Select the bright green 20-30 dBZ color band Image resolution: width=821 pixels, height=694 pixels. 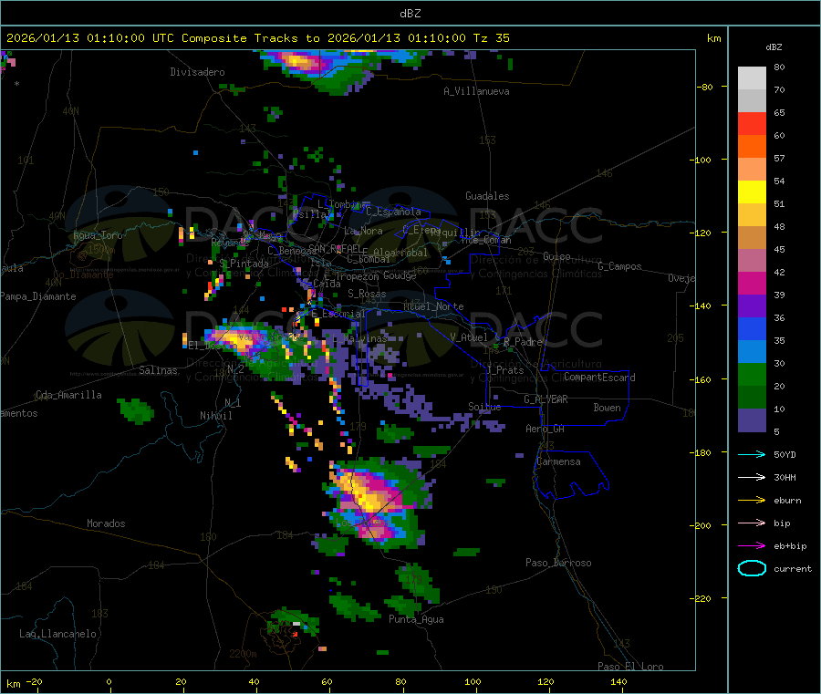752,374
